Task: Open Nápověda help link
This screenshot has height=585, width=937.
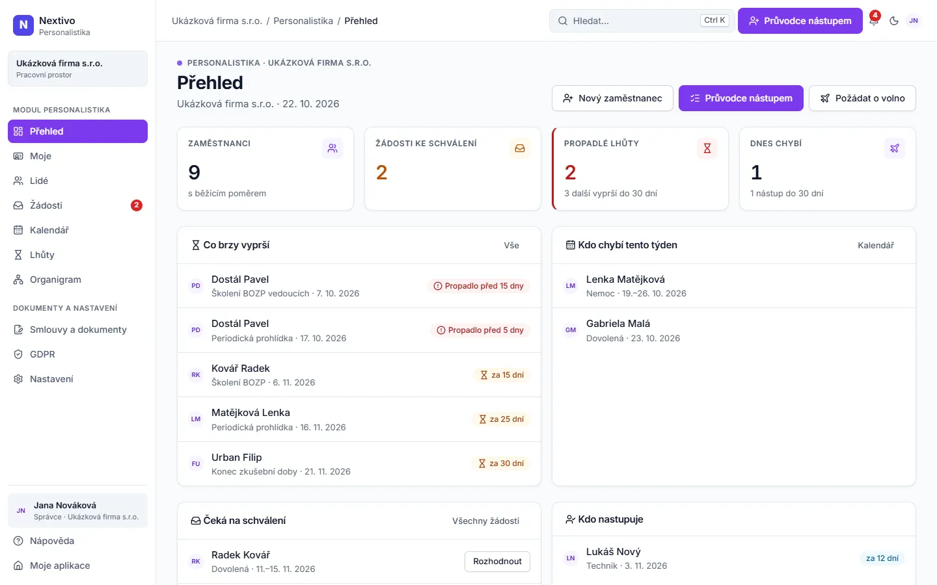Action: (x=77, y=541)
